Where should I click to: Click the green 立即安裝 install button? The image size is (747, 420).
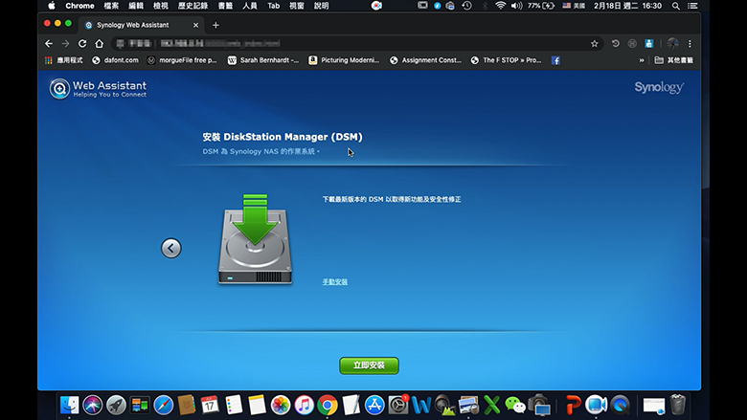click(369, 365)
